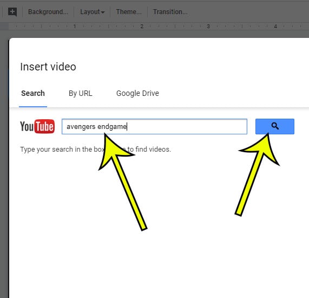Switch to the By URL tab
Screen dimensions: 309x298
click(81, 93)
